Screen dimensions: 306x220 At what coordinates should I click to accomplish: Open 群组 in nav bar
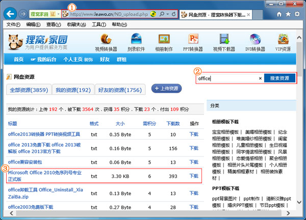coord(121,59)
